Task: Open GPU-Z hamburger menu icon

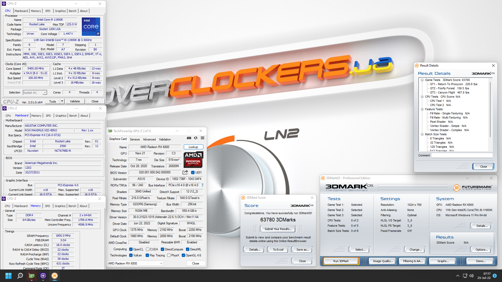Action: [x=202, y=138]
